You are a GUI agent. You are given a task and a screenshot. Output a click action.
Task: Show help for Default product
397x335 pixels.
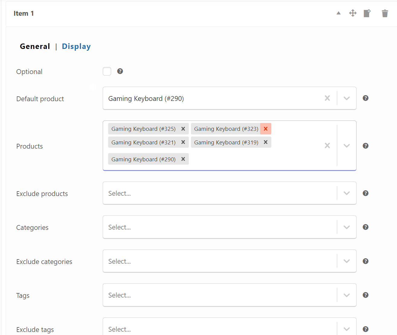(366, 98)
